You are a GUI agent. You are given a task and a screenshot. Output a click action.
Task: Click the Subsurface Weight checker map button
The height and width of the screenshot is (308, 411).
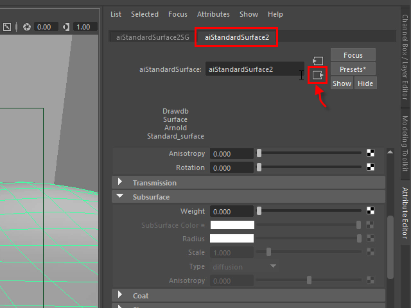click(x=371, y=211)
